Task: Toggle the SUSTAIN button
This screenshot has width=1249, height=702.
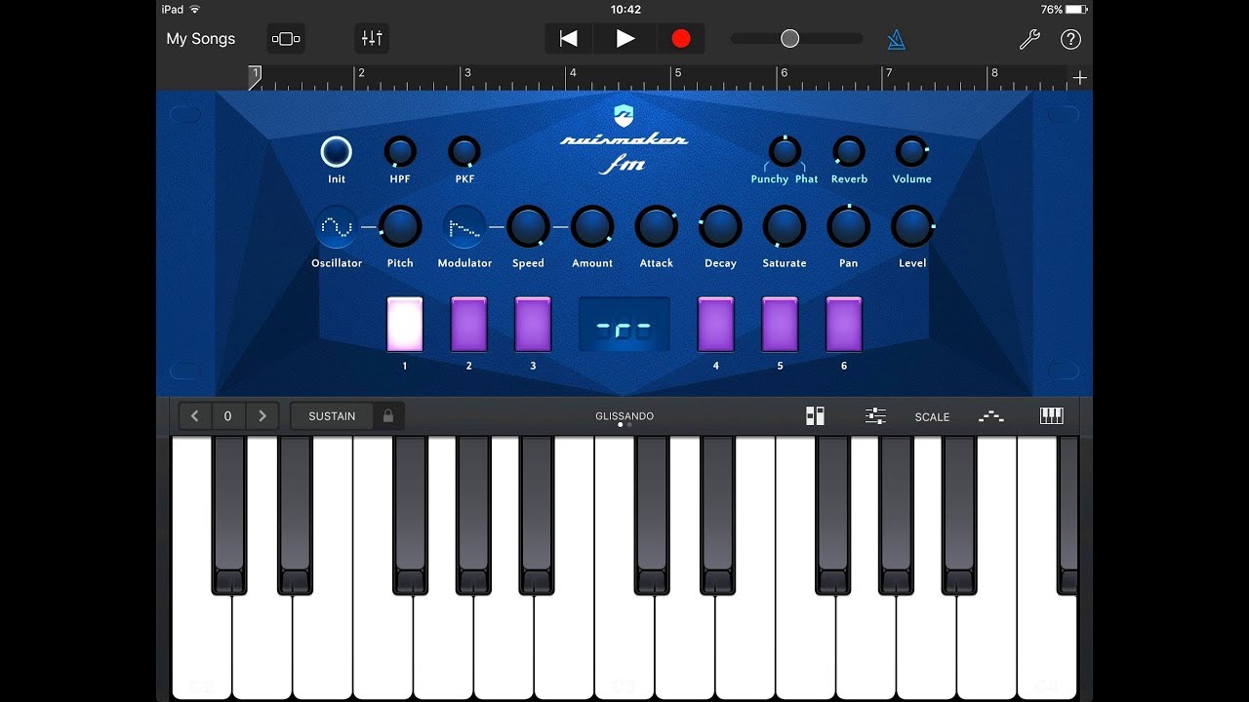Action: click(x=332, y=416)
